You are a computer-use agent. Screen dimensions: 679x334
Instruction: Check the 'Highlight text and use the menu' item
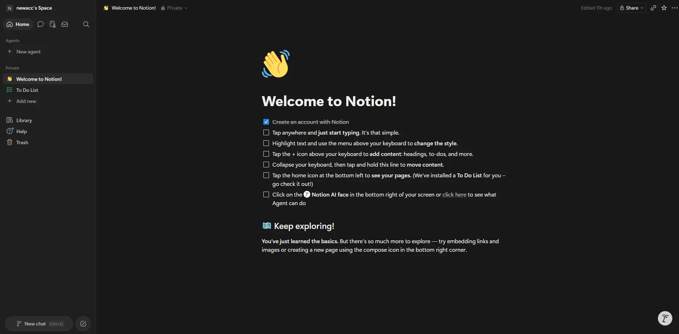tap(266, 143)
